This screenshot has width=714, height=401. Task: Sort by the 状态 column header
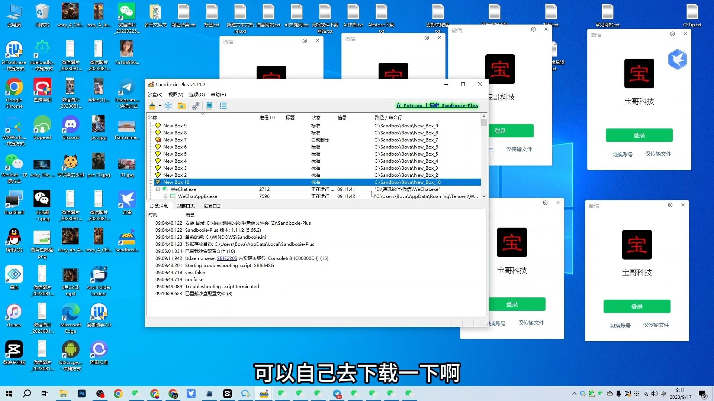point(323,118)
